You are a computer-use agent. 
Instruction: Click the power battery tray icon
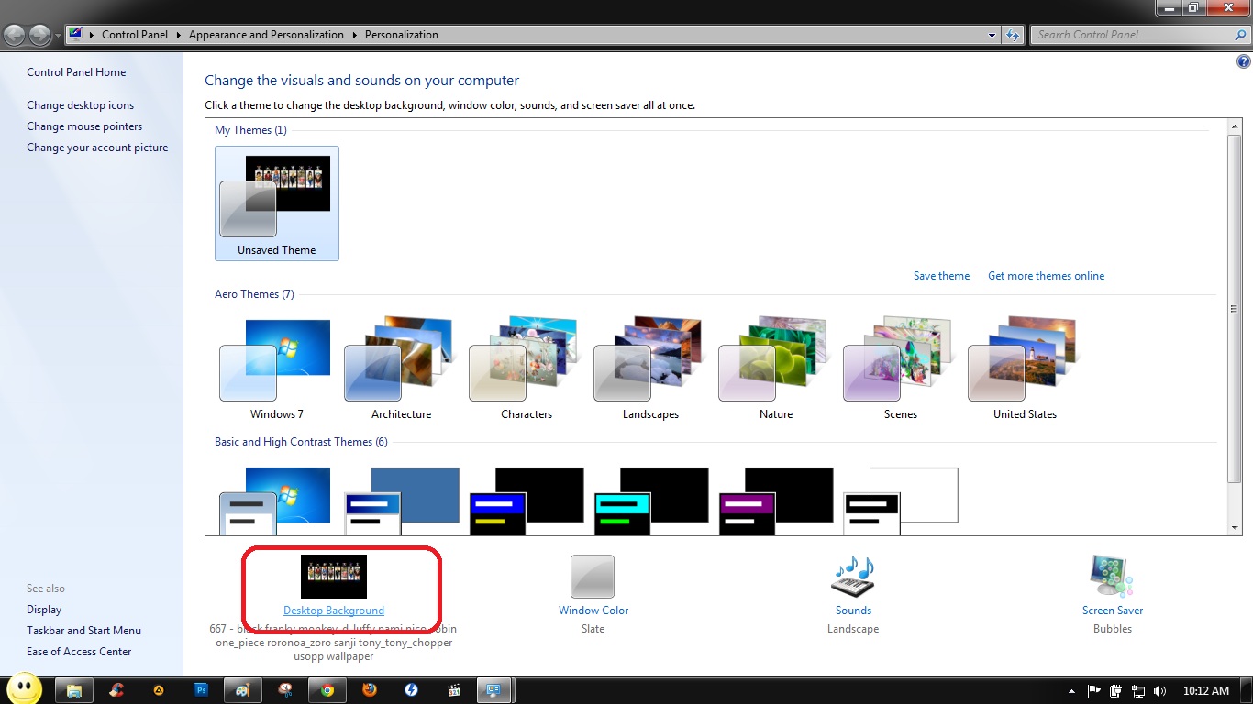[1116, 691]
